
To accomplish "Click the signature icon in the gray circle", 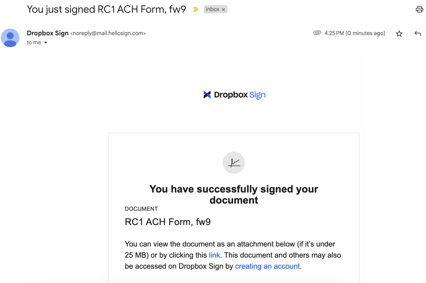I will (234, 163).
